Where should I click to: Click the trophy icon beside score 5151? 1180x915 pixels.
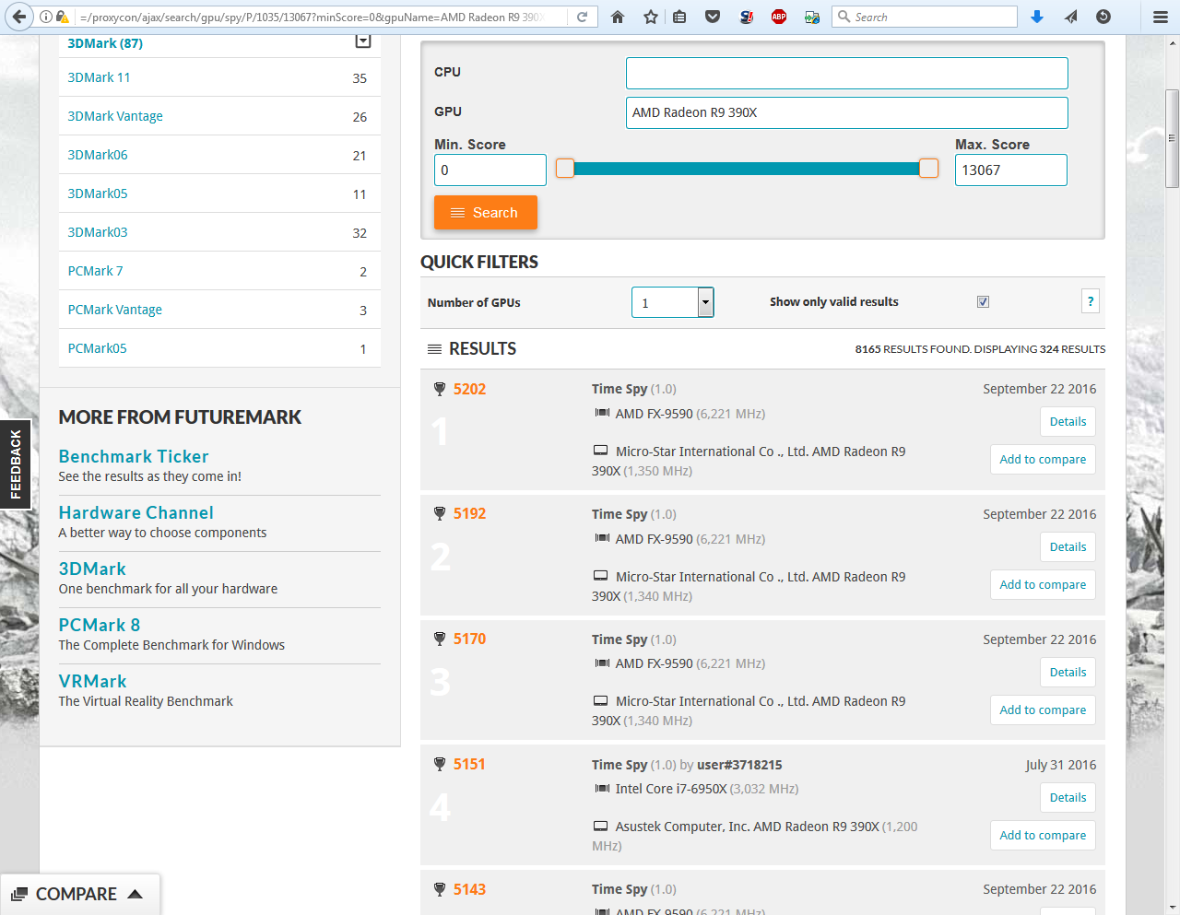pos(440,765)
